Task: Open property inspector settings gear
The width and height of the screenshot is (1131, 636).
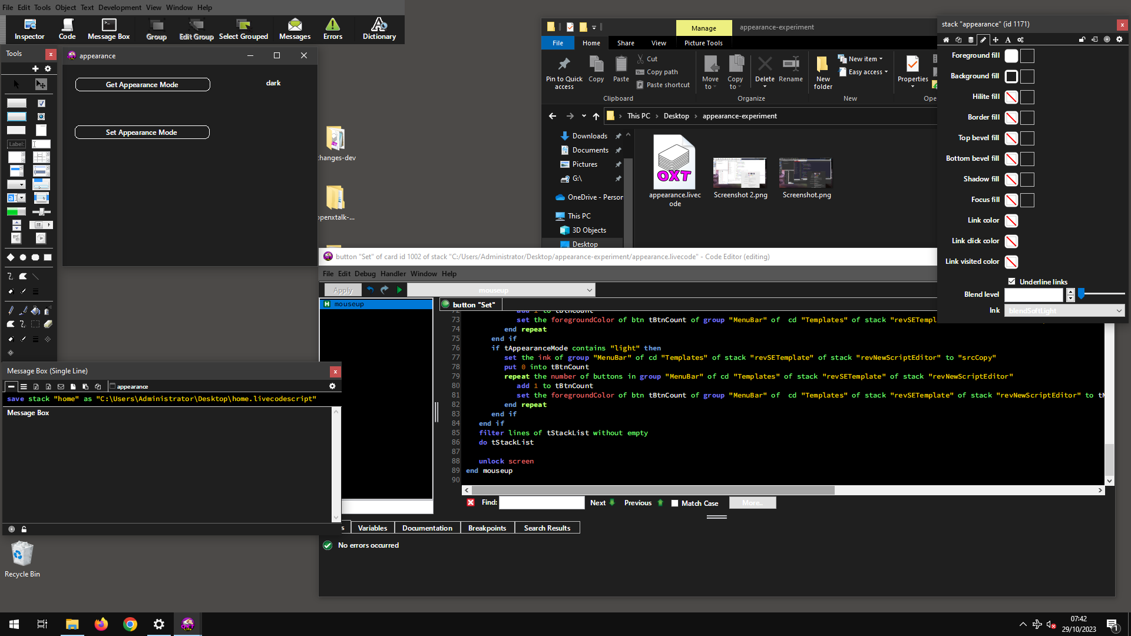Action: click(x=1119, y=39)
